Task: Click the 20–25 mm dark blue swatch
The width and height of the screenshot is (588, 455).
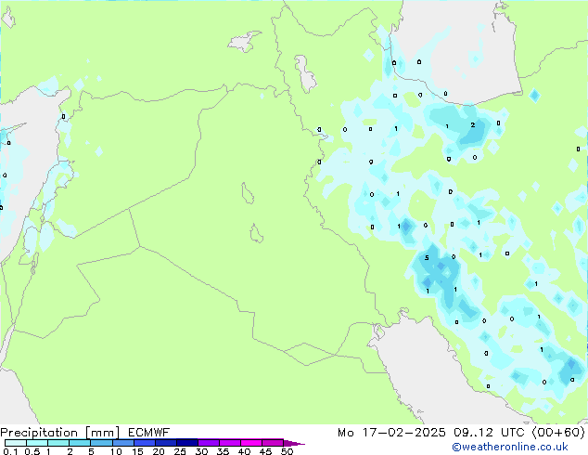Action: coord(166,443)
